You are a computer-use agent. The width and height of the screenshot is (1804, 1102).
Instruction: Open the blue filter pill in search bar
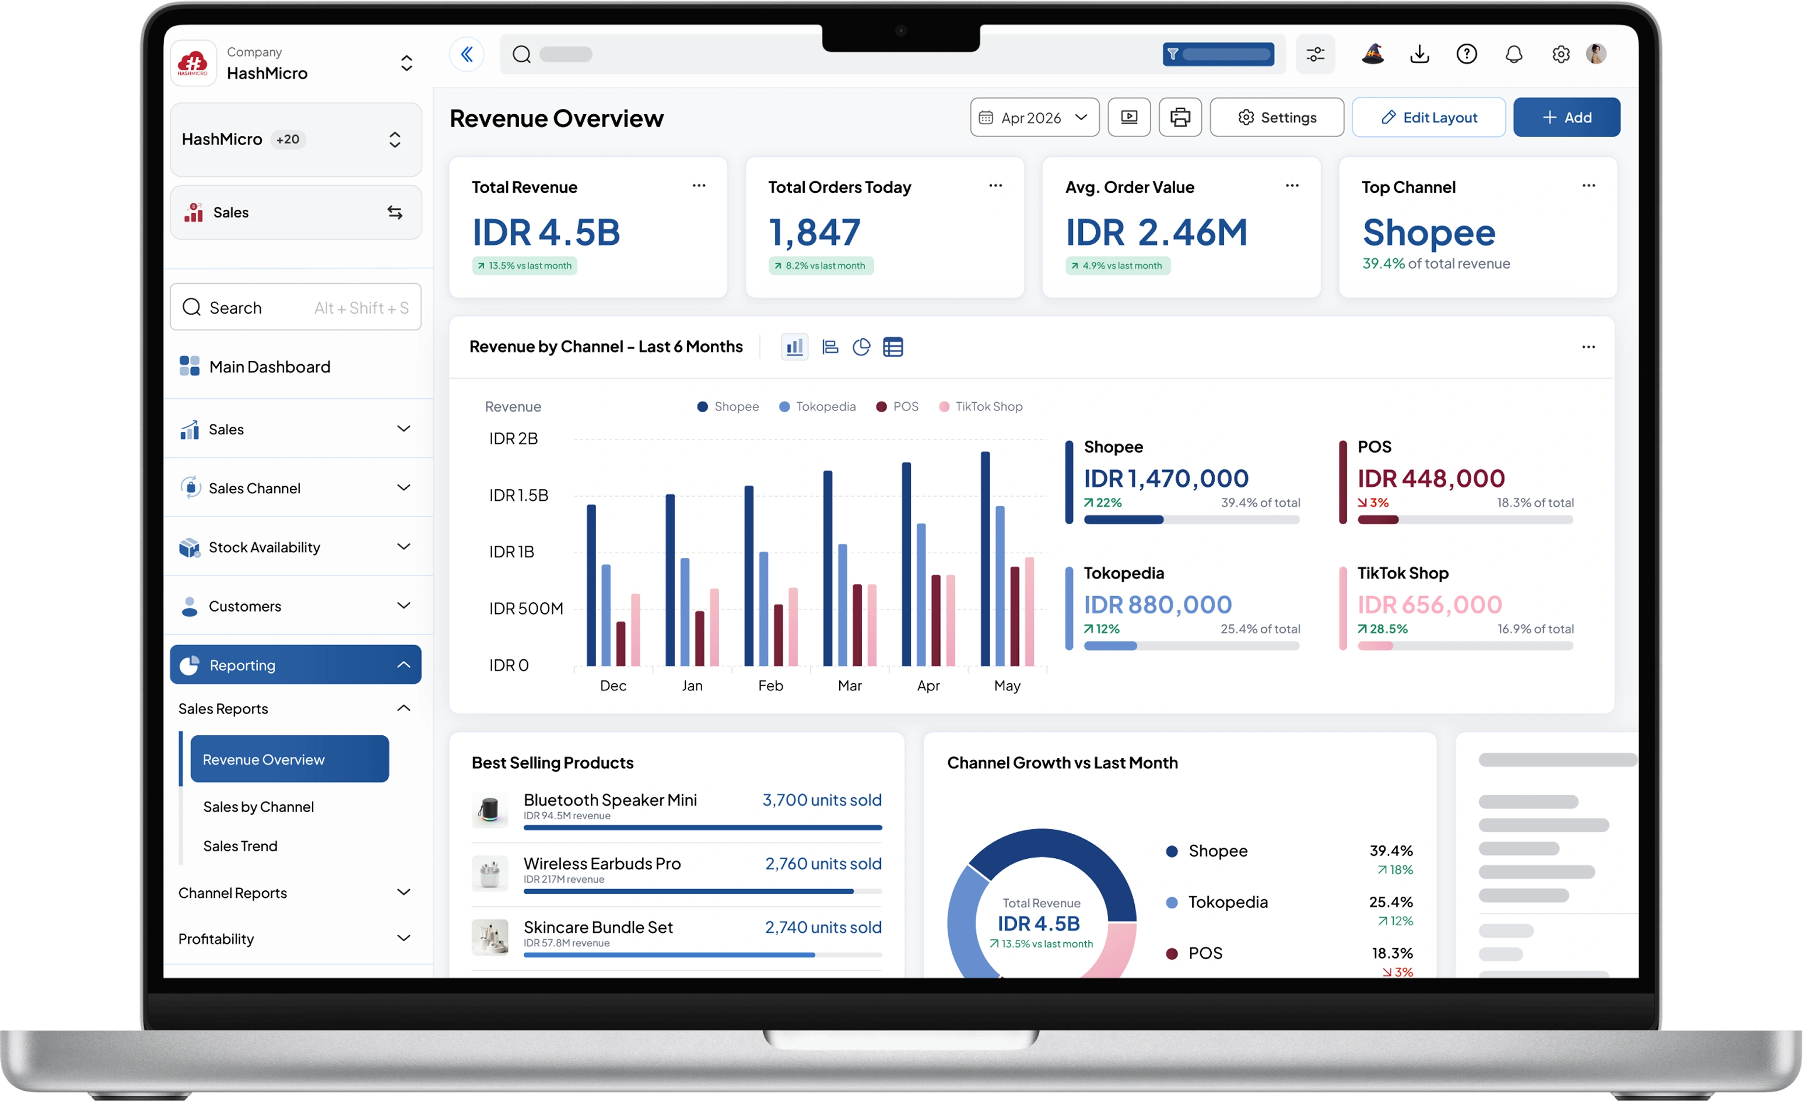[x=1218, y=54]
